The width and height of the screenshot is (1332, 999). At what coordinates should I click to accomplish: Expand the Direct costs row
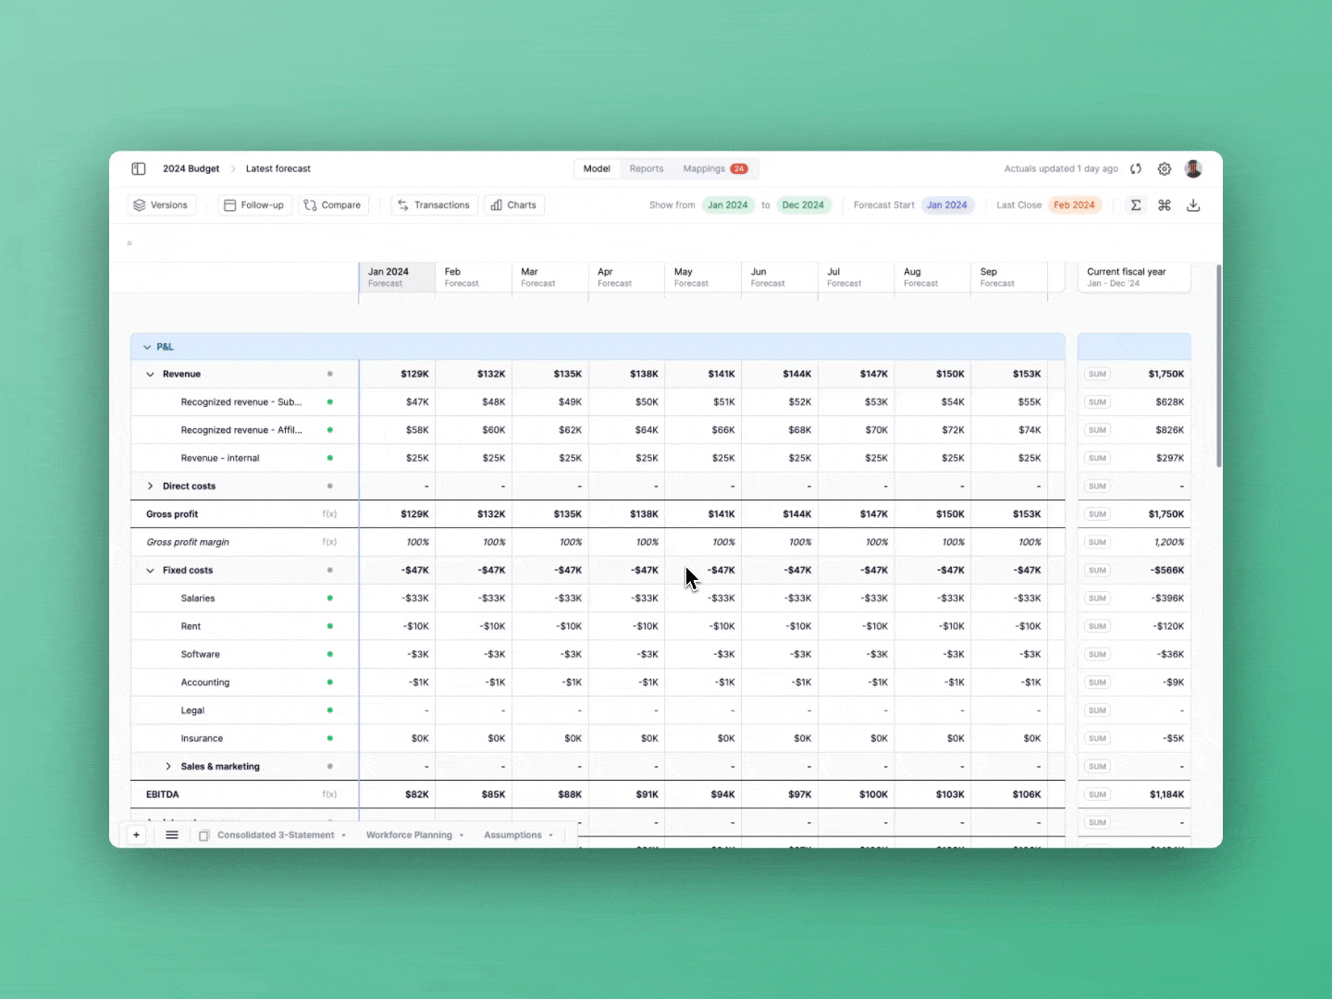pyautogui.click(x=150, y=487)
